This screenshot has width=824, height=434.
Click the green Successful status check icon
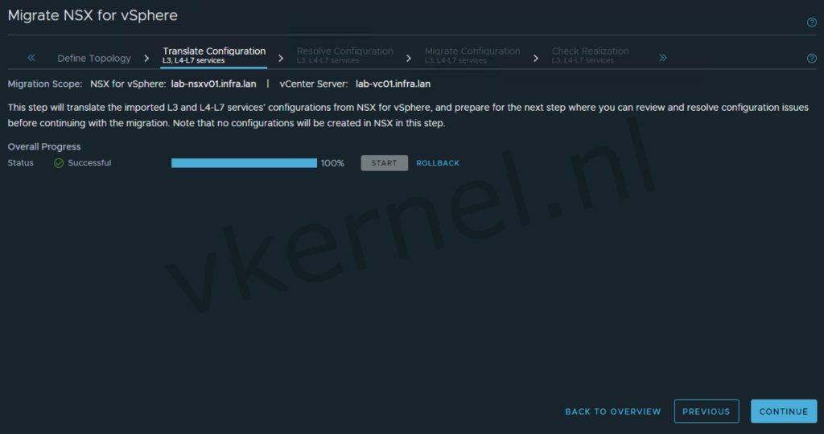click(59, 163)
